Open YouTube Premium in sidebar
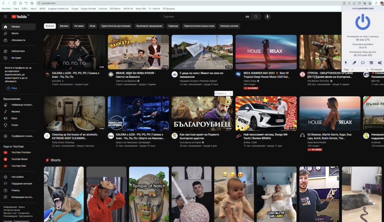The width and height of the screenshot is (384, 222). tap(18, 152)
